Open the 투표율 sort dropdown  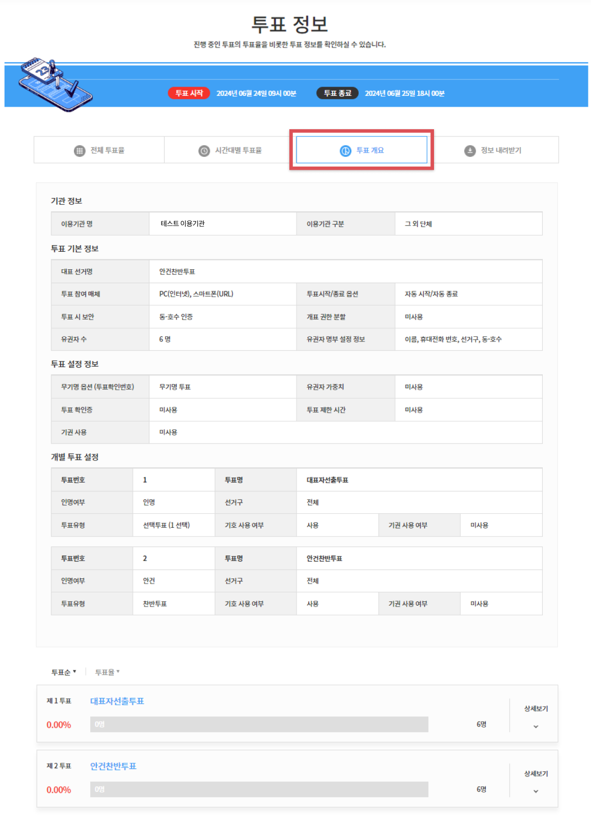coord(107,672)
